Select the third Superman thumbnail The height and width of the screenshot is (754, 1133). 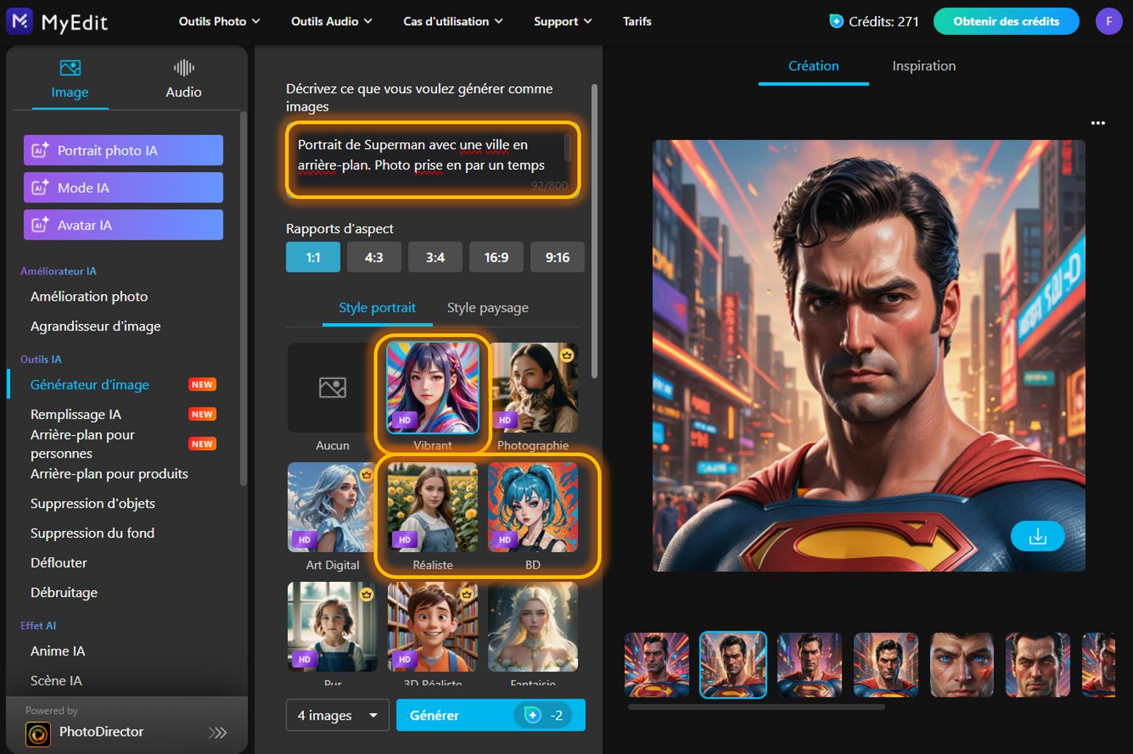point(809,665)
